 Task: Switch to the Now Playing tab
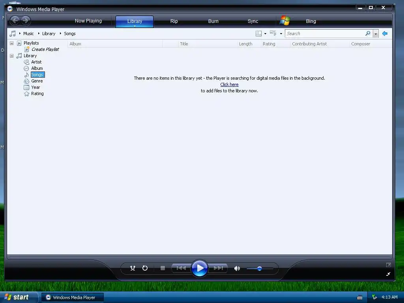tap(88, 21)
